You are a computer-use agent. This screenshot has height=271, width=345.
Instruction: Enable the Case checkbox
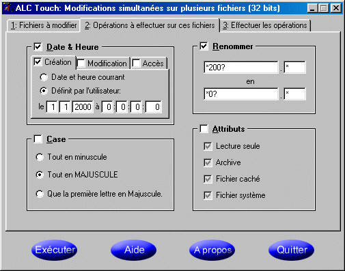click(38, 139)
